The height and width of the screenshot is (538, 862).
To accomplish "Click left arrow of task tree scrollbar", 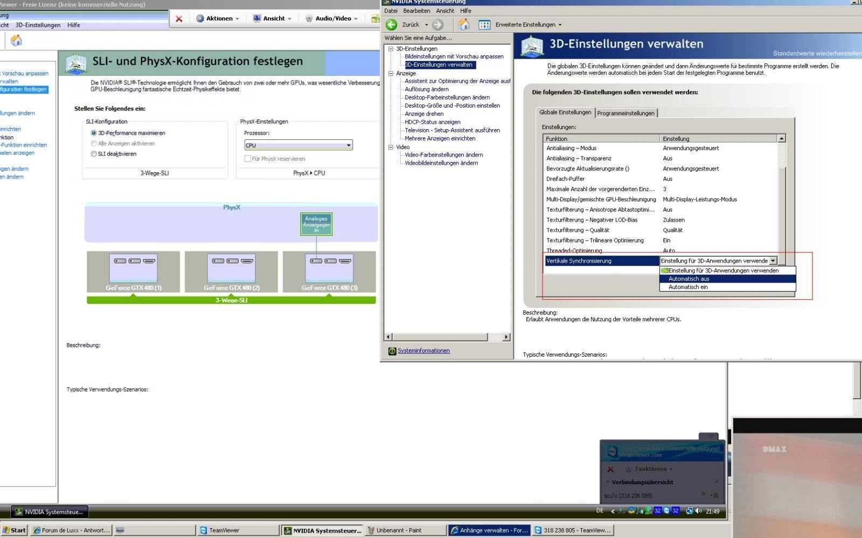I will pos(388,337).
